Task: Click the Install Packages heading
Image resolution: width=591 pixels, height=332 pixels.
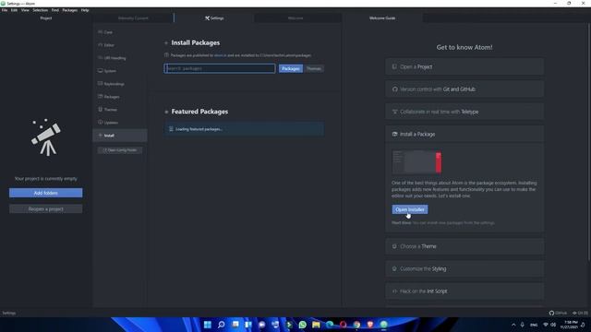Action: [x=195, y=43]
